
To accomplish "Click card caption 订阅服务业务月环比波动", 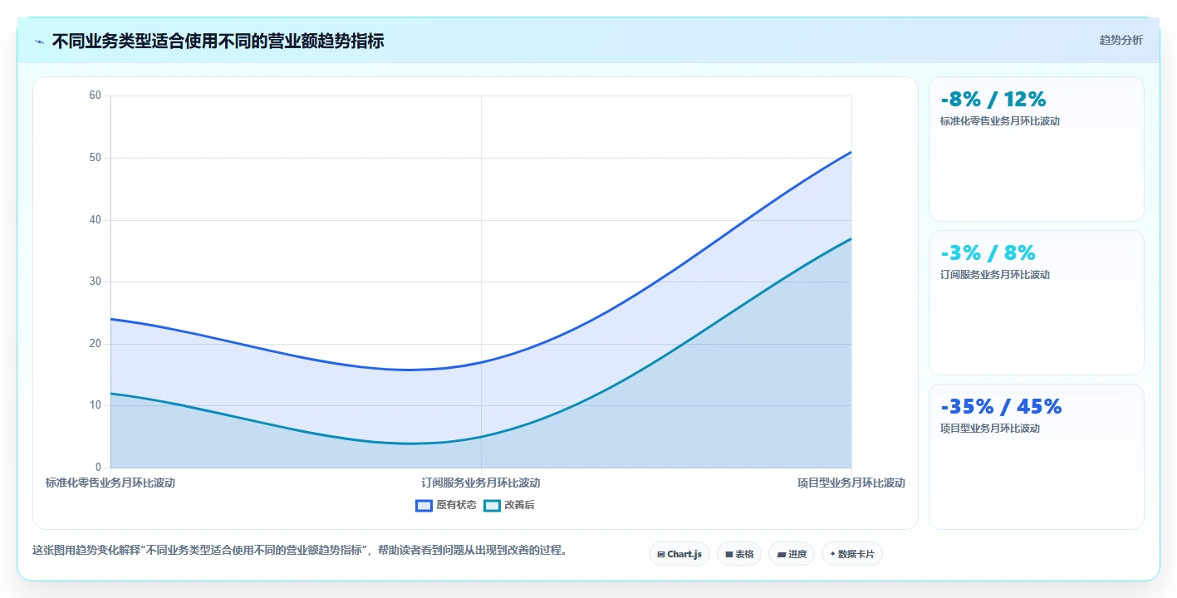I will [x=995, y=274].
